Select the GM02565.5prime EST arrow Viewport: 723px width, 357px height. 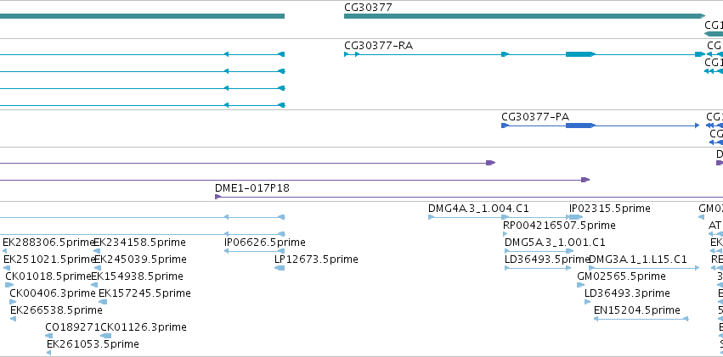point(580,285)
